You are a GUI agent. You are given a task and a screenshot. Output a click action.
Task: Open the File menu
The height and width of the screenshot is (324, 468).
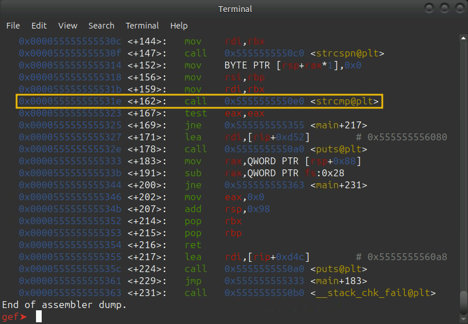13,26
